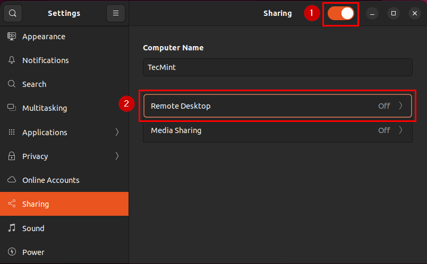Expand the Applications submenu chevron
This screenshot has width=427, height=264.
(x=117, y=133)
